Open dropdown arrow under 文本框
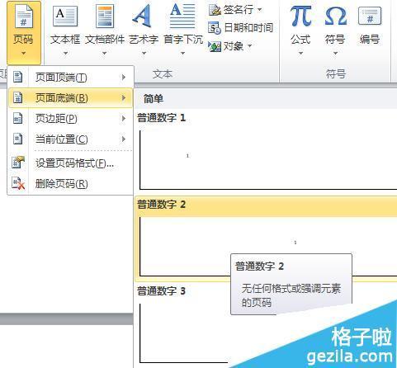This screenshot has height=368, width=397. [65, 53]
